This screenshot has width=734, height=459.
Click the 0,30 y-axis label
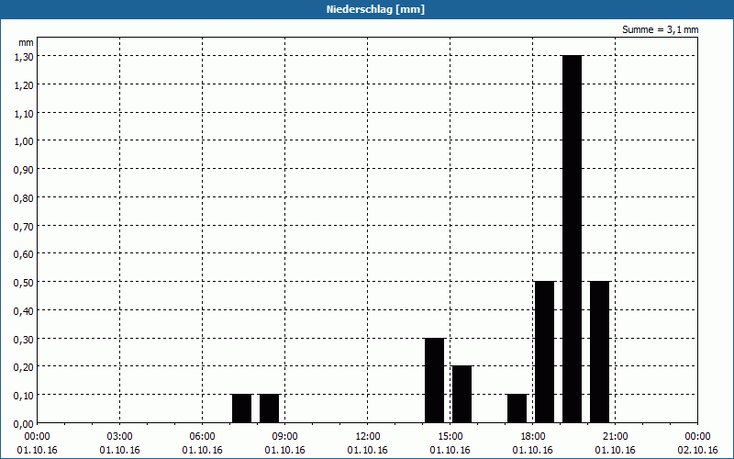pos(24,339)
